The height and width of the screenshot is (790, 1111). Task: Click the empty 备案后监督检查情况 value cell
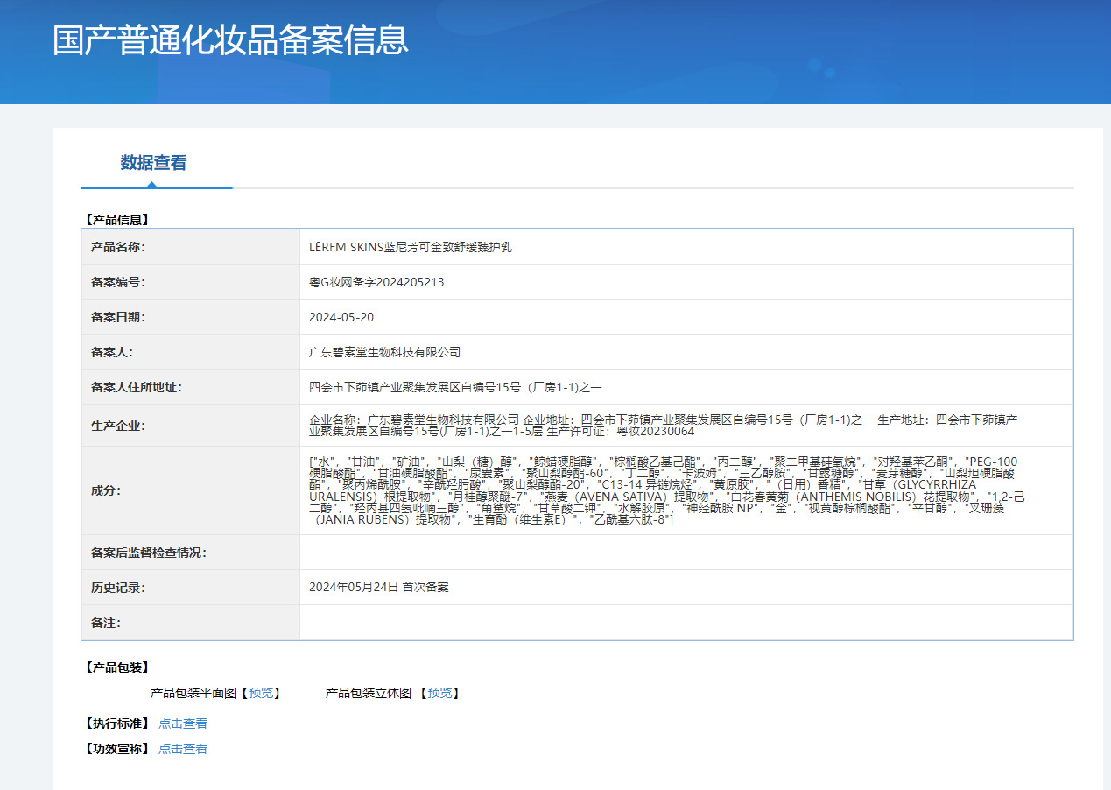point(686,553)
